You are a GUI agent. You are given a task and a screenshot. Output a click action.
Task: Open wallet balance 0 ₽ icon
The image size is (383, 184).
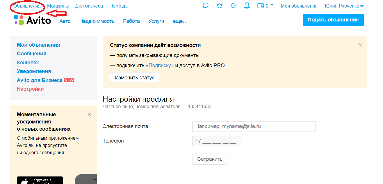coord(266,6)
